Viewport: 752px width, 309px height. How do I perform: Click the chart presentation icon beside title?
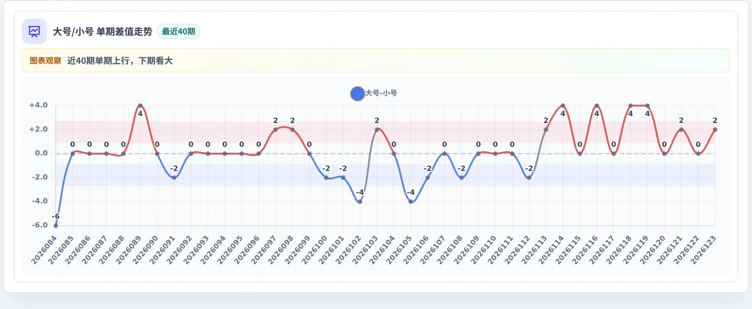point(34,31)
